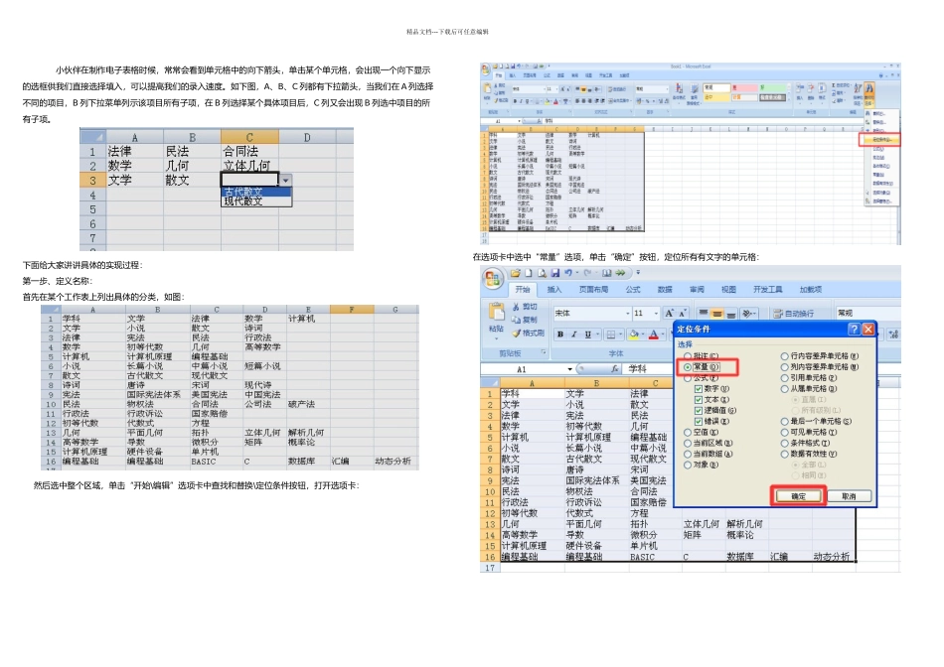Select the 批注 radio option
Viewport: 944px width, 667px height.
tap(688, 356)
